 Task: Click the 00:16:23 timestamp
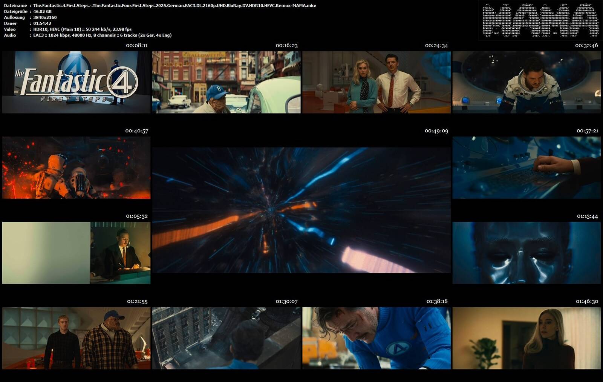tap(286, 46)
